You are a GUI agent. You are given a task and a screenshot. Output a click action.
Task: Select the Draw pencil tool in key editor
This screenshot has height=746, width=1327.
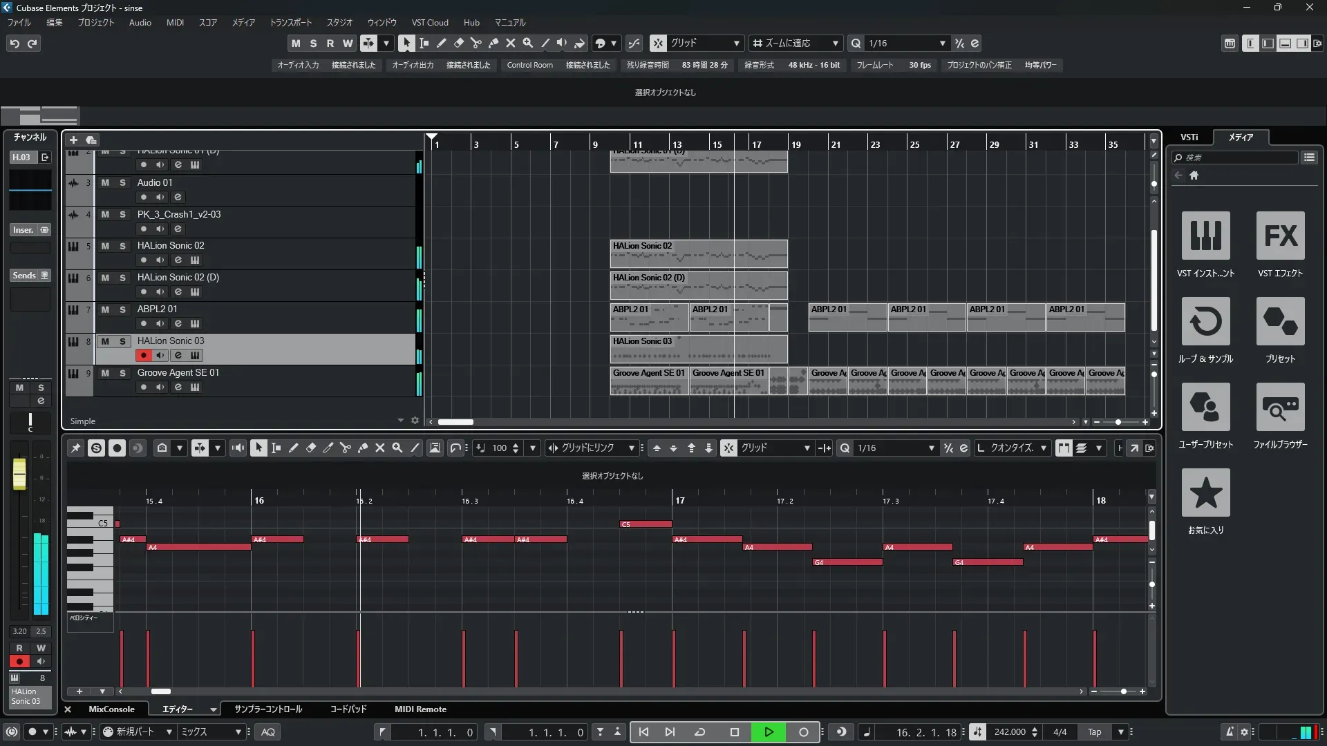click(x=294, y=448)
